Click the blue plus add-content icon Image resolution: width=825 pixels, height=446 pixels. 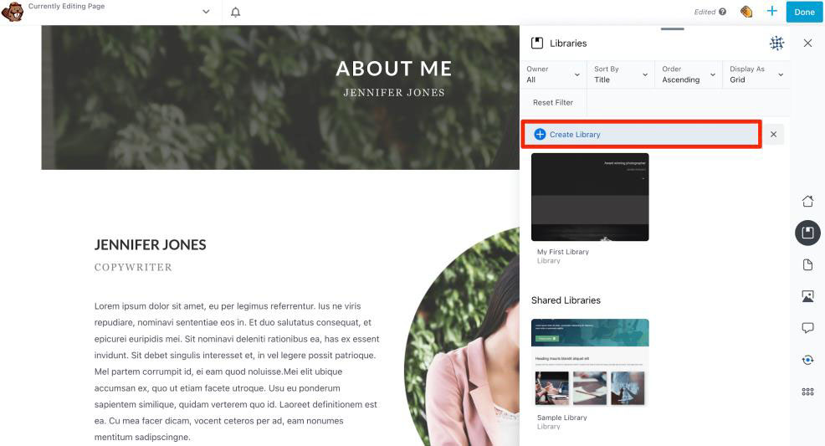click(771, 11)
